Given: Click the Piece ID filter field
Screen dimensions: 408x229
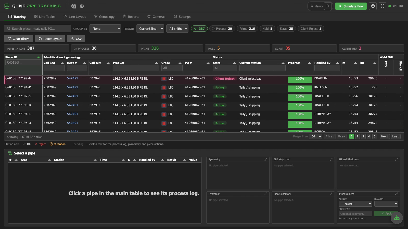Looking at the screenshot, I should click(x=23, y=63).
